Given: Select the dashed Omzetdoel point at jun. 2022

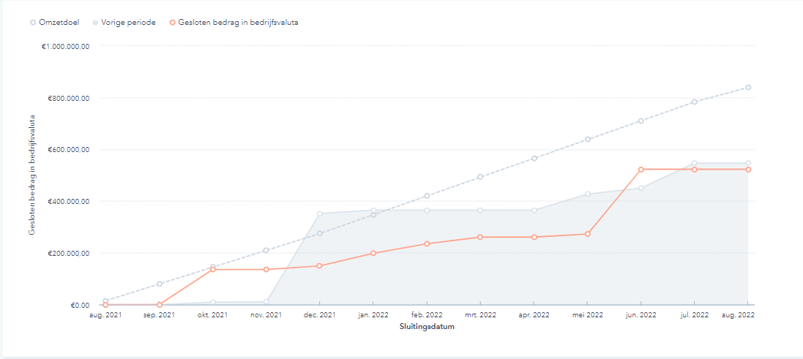Looking at the screenshot, I should [x=640, y=121].
